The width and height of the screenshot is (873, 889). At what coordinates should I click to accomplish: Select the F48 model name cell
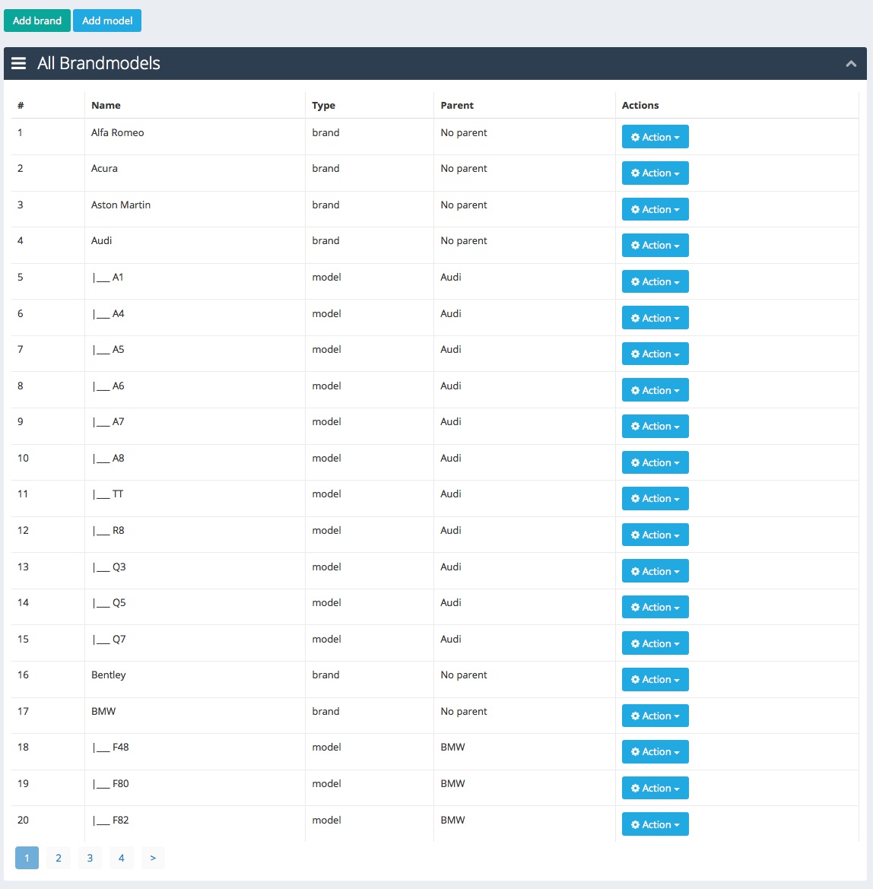195,751
